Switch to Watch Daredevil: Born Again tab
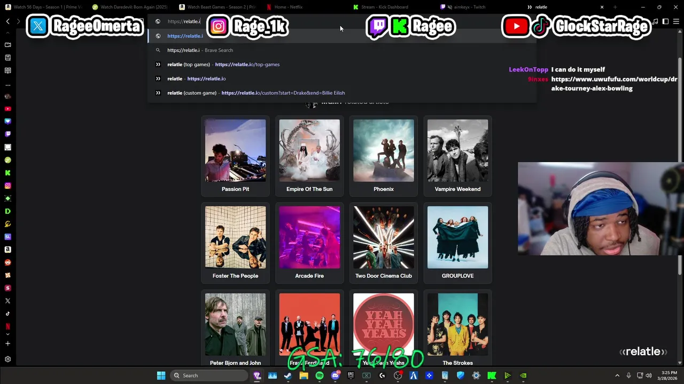Image resolution: width=684 pixels, height=384 pixels. click(x=130, y=7)
